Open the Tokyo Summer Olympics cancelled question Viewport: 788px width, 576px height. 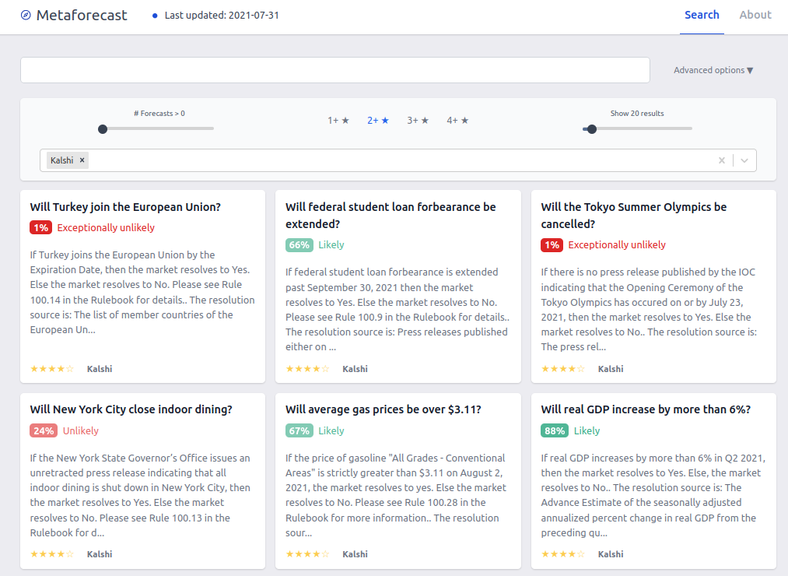[634, 216]
